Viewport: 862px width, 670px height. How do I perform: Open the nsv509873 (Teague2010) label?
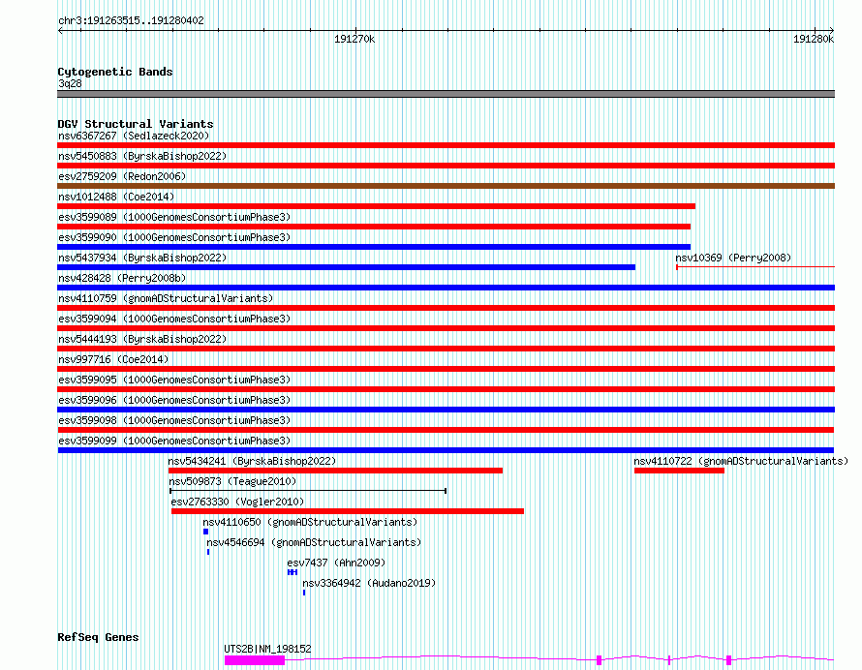232,481
